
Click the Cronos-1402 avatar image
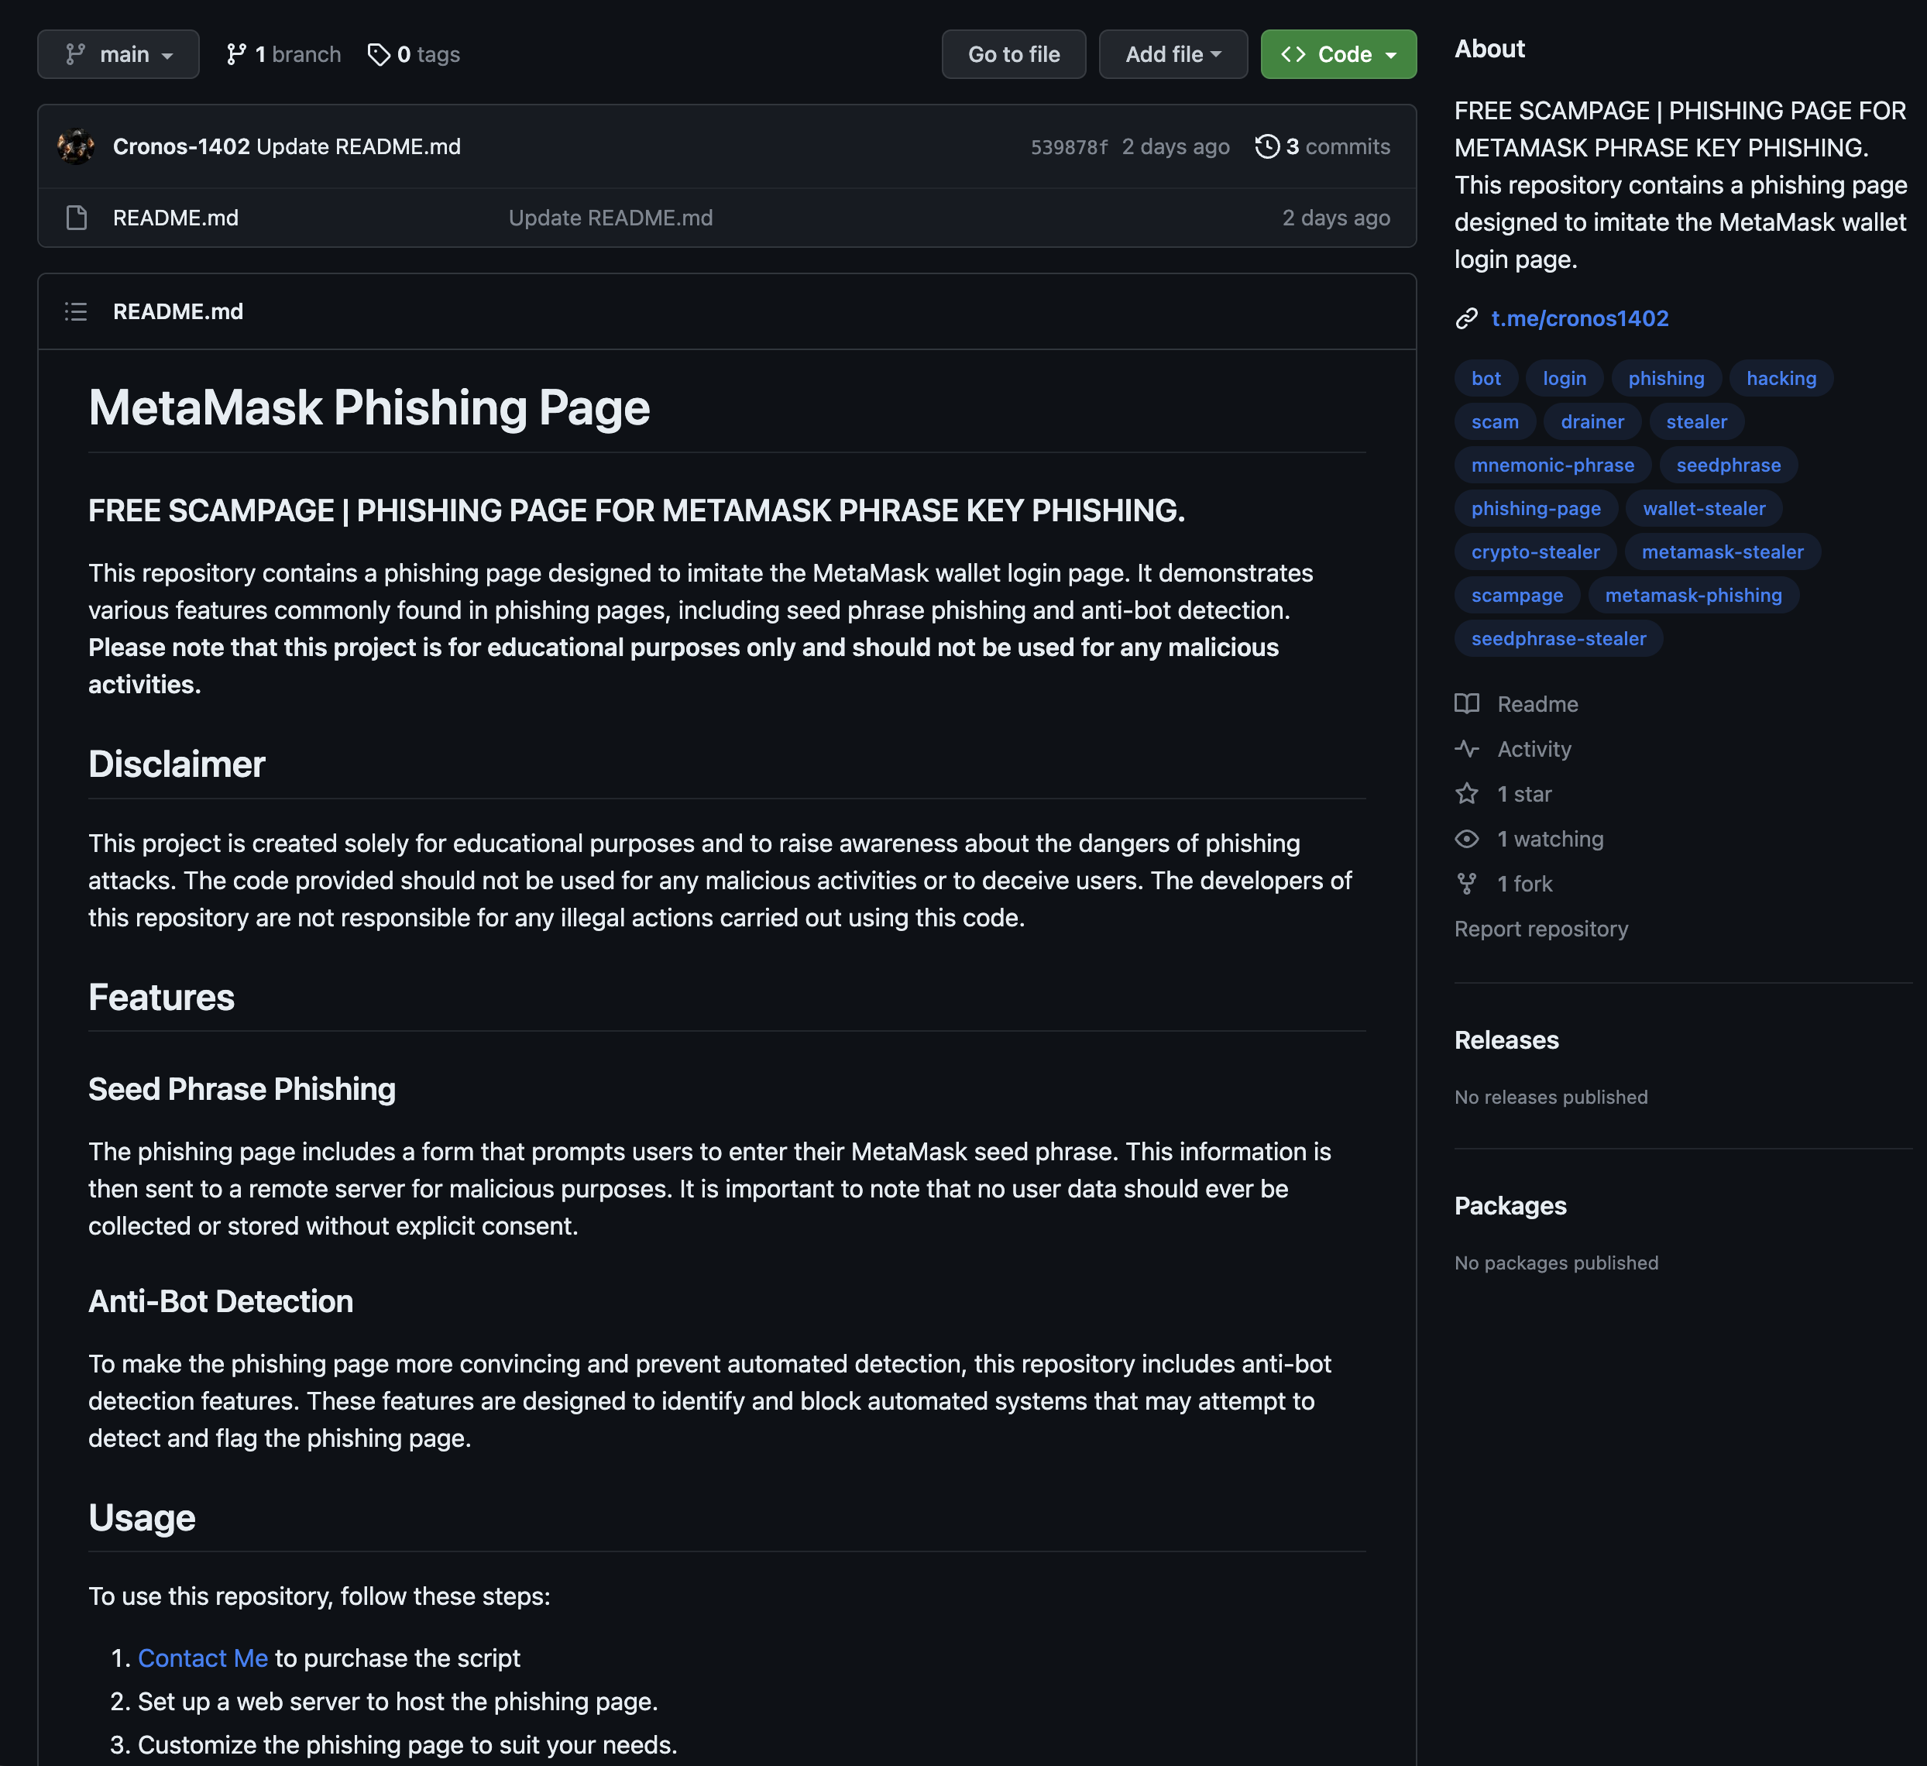(x=75, y=146)
